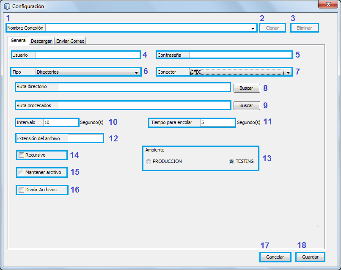Click the Extensión del archivo input

click(85, 138)
